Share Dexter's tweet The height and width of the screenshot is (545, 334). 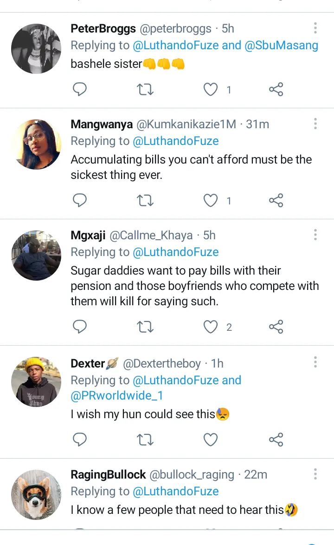(x=276, y=439)
